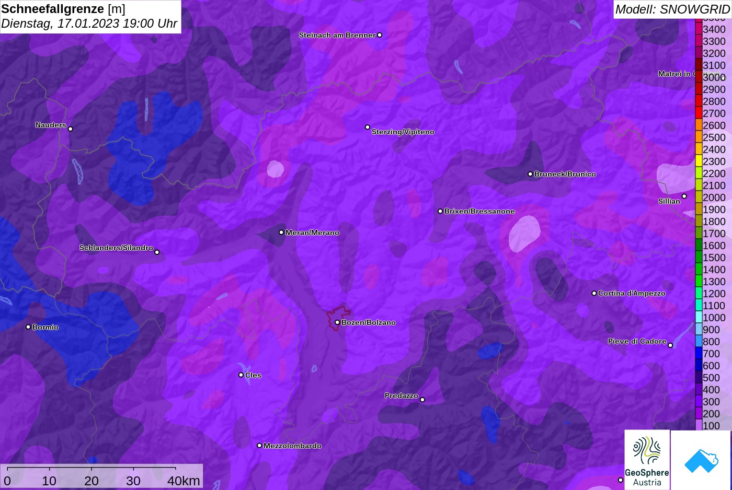Click the "1000" legend value

tap(714, 318)
